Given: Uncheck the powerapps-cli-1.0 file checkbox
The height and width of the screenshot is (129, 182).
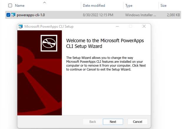Looking at the screenshot, I should (x=8, y=15).
